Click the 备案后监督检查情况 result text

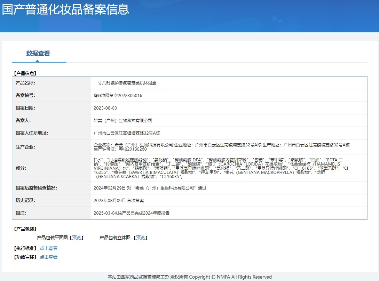coord(150,188)
